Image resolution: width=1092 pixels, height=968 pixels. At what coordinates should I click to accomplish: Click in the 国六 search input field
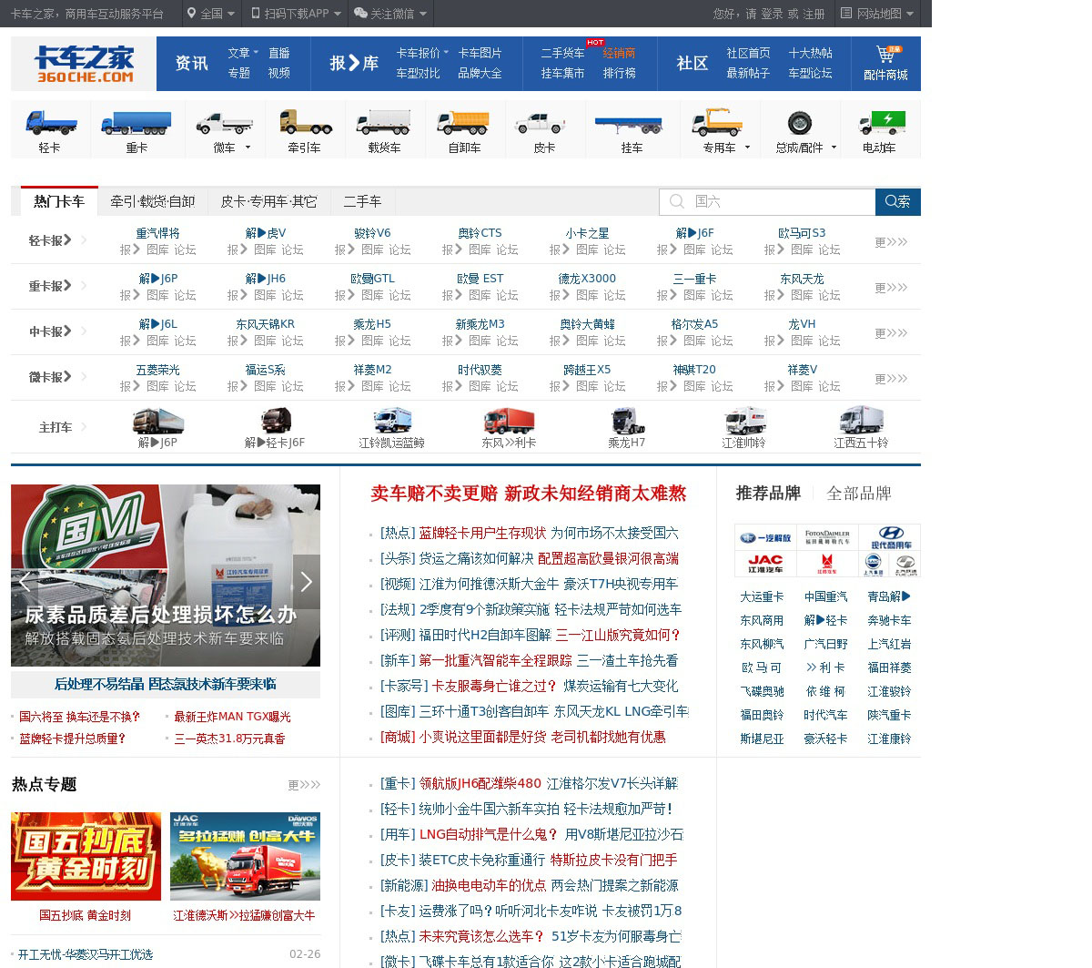[767, 201]
